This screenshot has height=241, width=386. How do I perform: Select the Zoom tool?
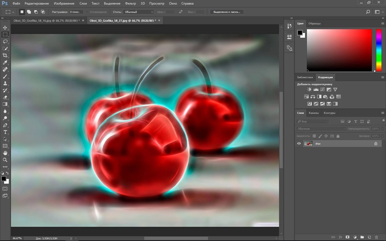(x=5, y=160)
